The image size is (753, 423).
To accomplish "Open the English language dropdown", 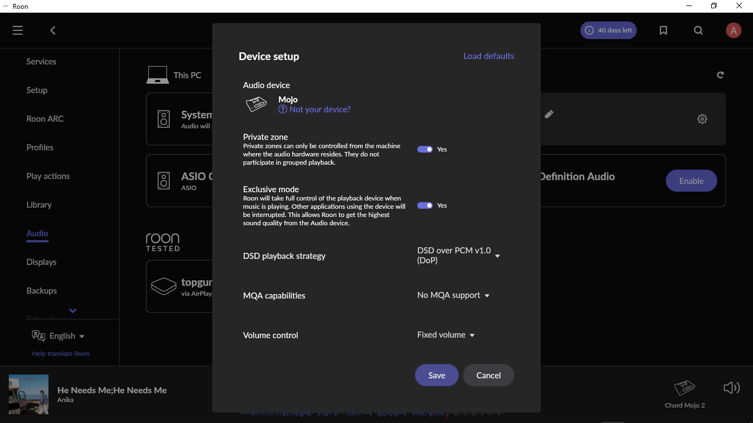I will click(67, 336).
